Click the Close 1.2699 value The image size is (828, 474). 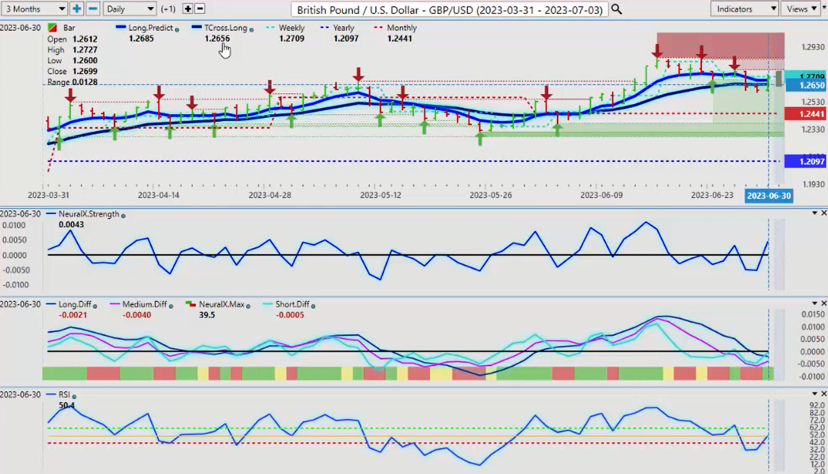point(85,71)
